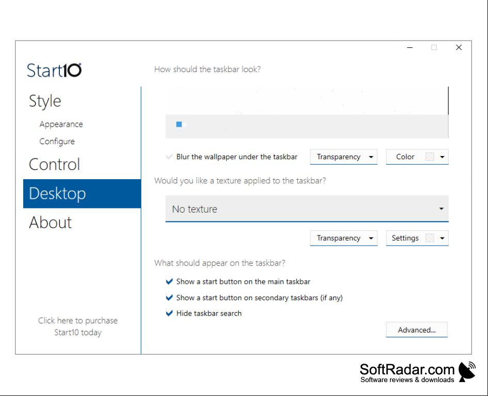Viewport: 488px width, 396px height.
Task: Toggle start button on secondary taskbars option
Action: click(254, 298)
